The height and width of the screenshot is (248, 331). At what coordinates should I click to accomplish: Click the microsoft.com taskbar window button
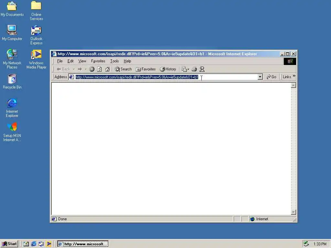(x=83, y=244)
